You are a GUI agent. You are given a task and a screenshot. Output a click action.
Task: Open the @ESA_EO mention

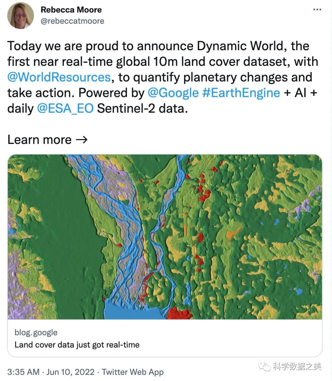tap(65, 109)
